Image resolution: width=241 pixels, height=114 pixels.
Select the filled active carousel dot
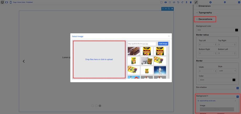click(x=100, y=106)
